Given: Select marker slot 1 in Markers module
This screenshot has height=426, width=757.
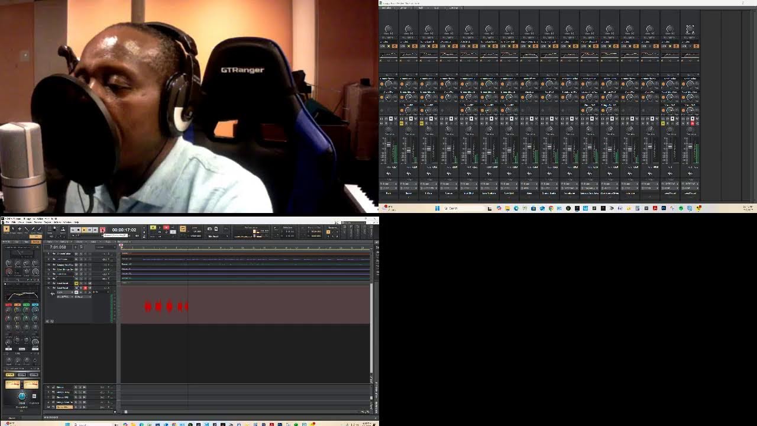Looking at the screenshot, I should coord(328,232).
